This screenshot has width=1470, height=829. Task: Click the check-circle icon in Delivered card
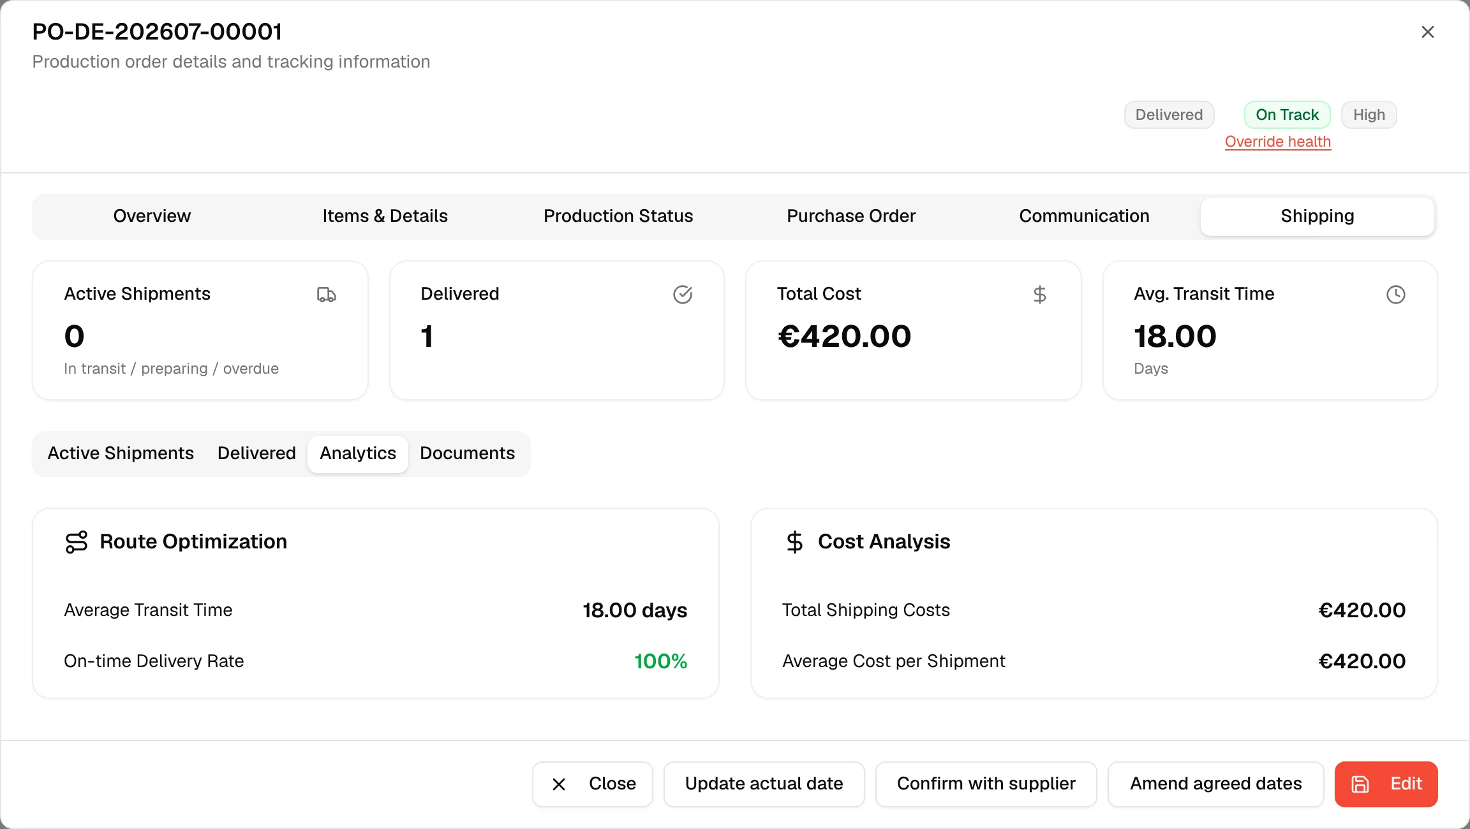(683, 295)
